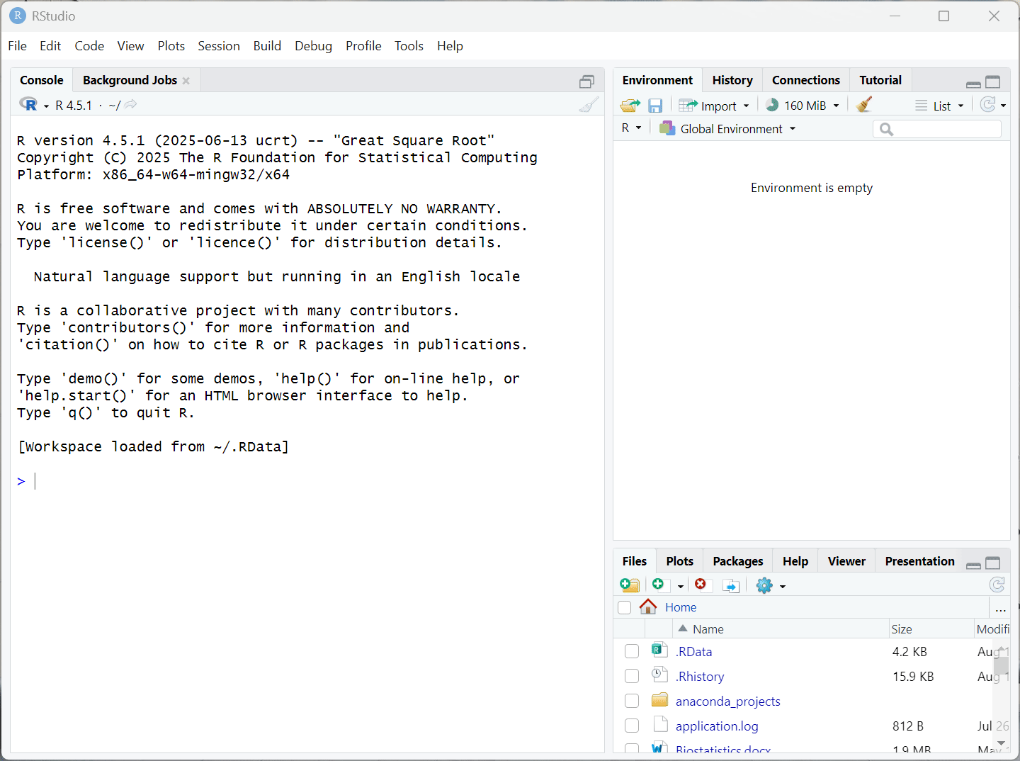Go to the Home directory house icon
1020x761 pixels.
648,607
